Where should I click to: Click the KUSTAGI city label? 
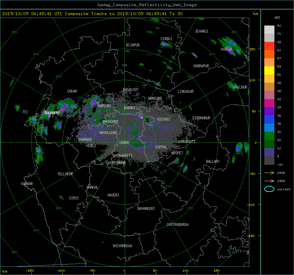coord(164,119)
